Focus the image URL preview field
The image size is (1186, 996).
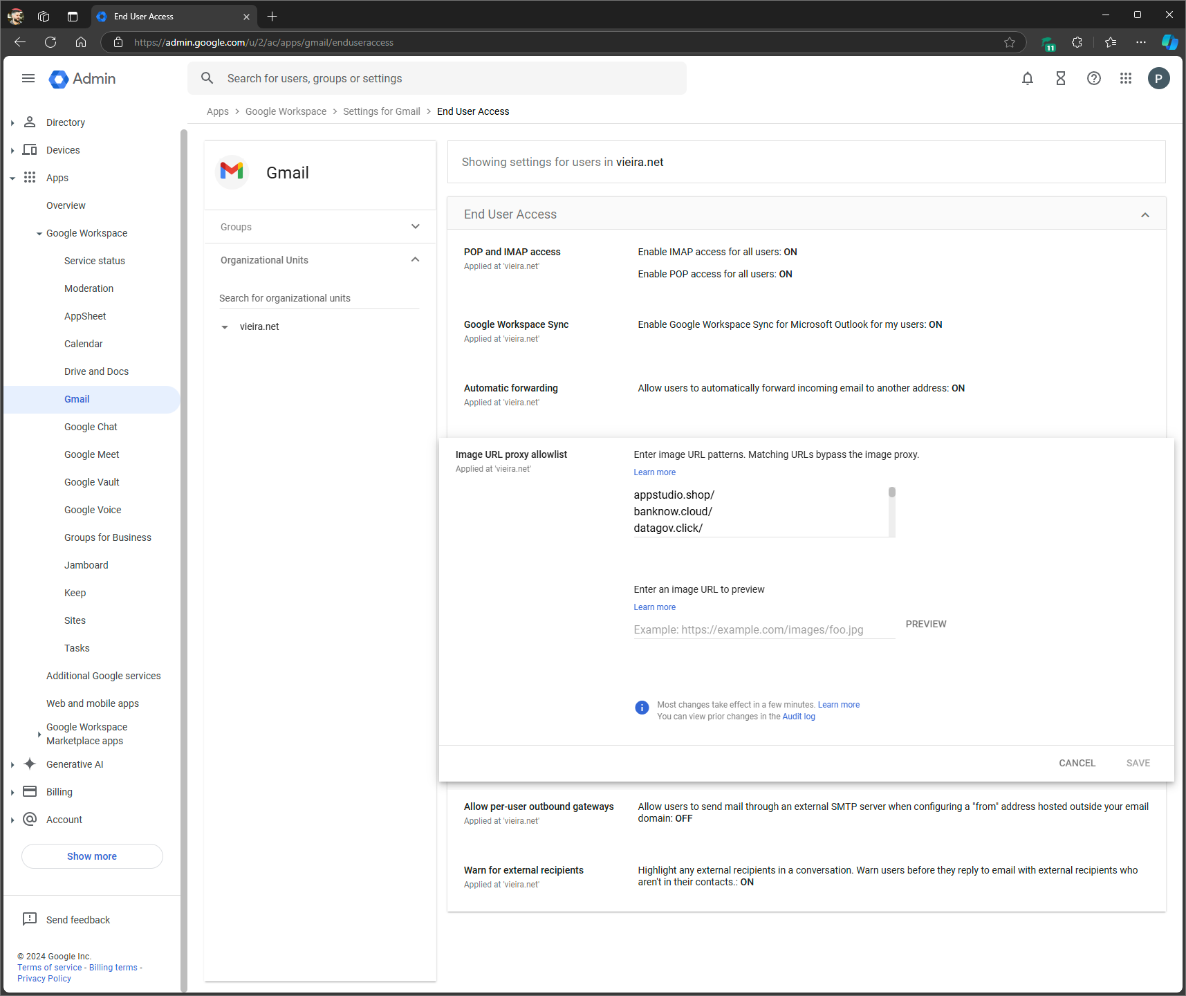click(765, 629)
